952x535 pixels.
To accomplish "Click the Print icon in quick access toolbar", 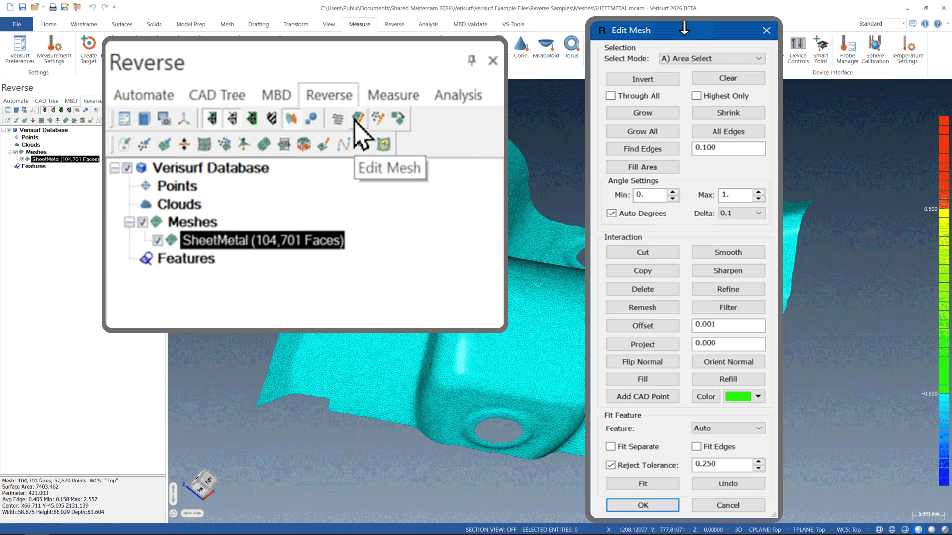I will coord(53,7).
